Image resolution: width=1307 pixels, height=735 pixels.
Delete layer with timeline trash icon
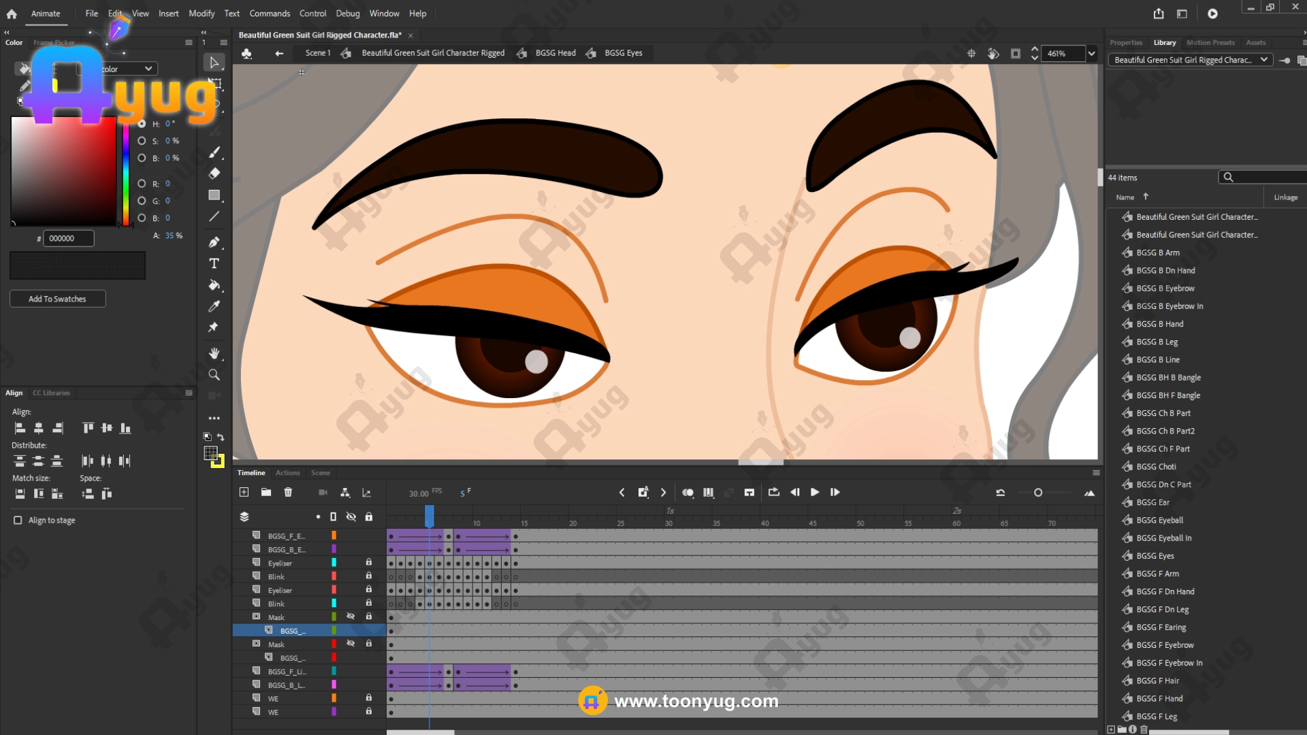click(x=288, y=492)
